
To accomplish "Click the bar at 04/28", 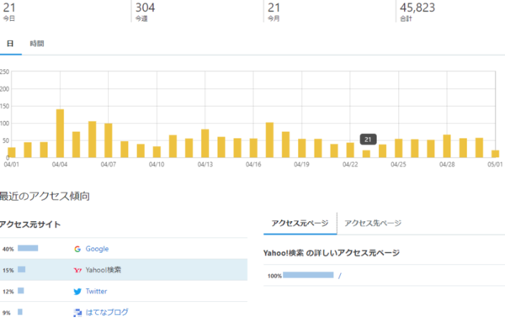I will coord(447,146).
